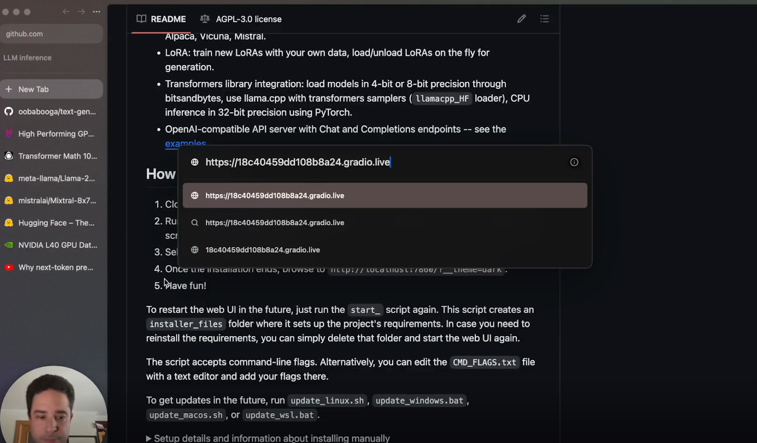This screenshot has width=757, height=443.
Task: Click the Transformer Math tab favicon
Action: pyautogui.click(x=9, y=156)
